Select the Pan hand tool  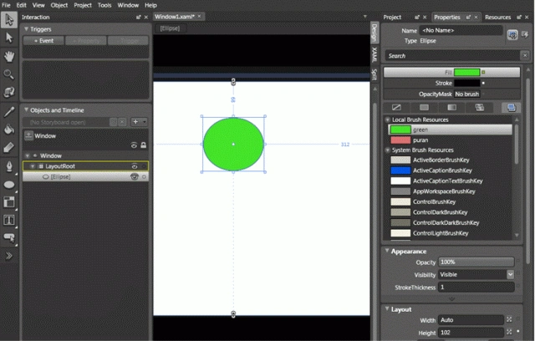(x=9, y=56)
